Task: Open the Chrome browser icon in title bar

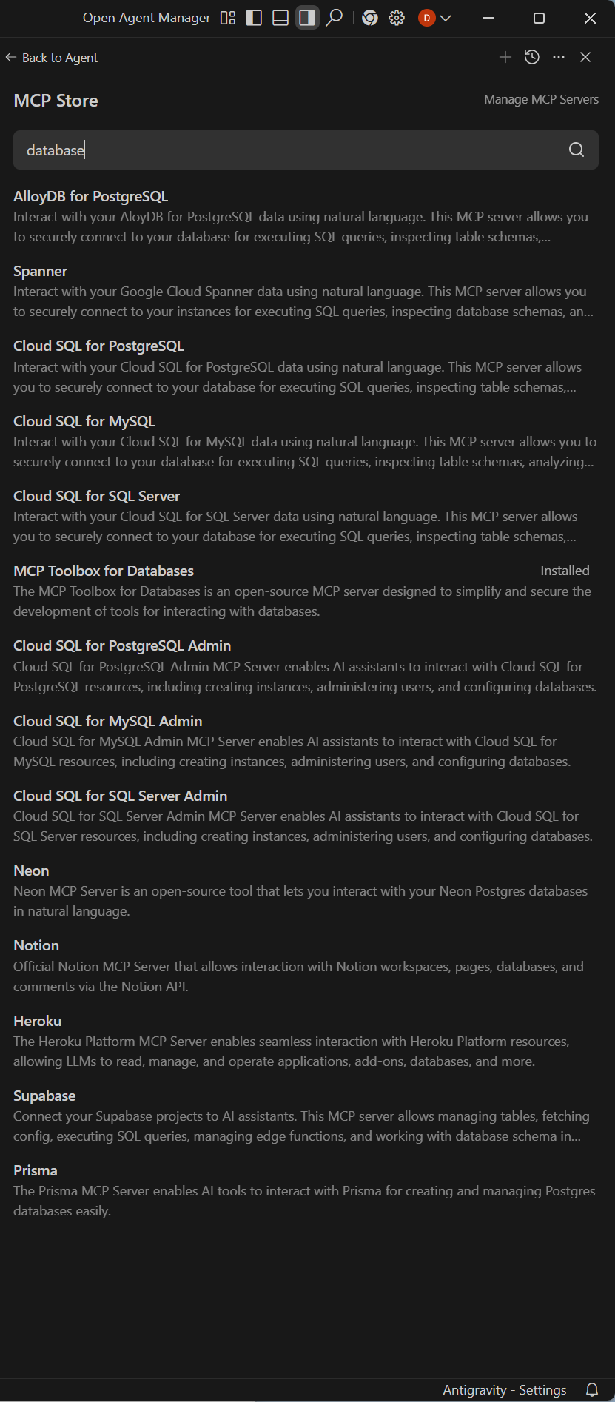Action: (370, 18)
